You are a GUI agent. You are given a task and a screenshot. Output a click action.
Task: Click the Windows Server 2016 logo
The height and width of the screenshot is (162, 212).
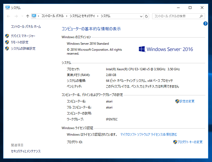pos(166,49)
